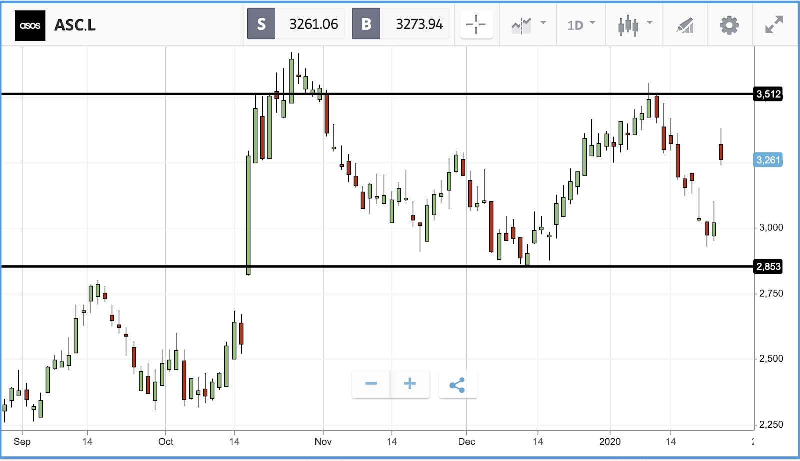Viewport: 800px width, 461px height.
Task: Share the chart via share icon
Action: (x=458, y=385)
